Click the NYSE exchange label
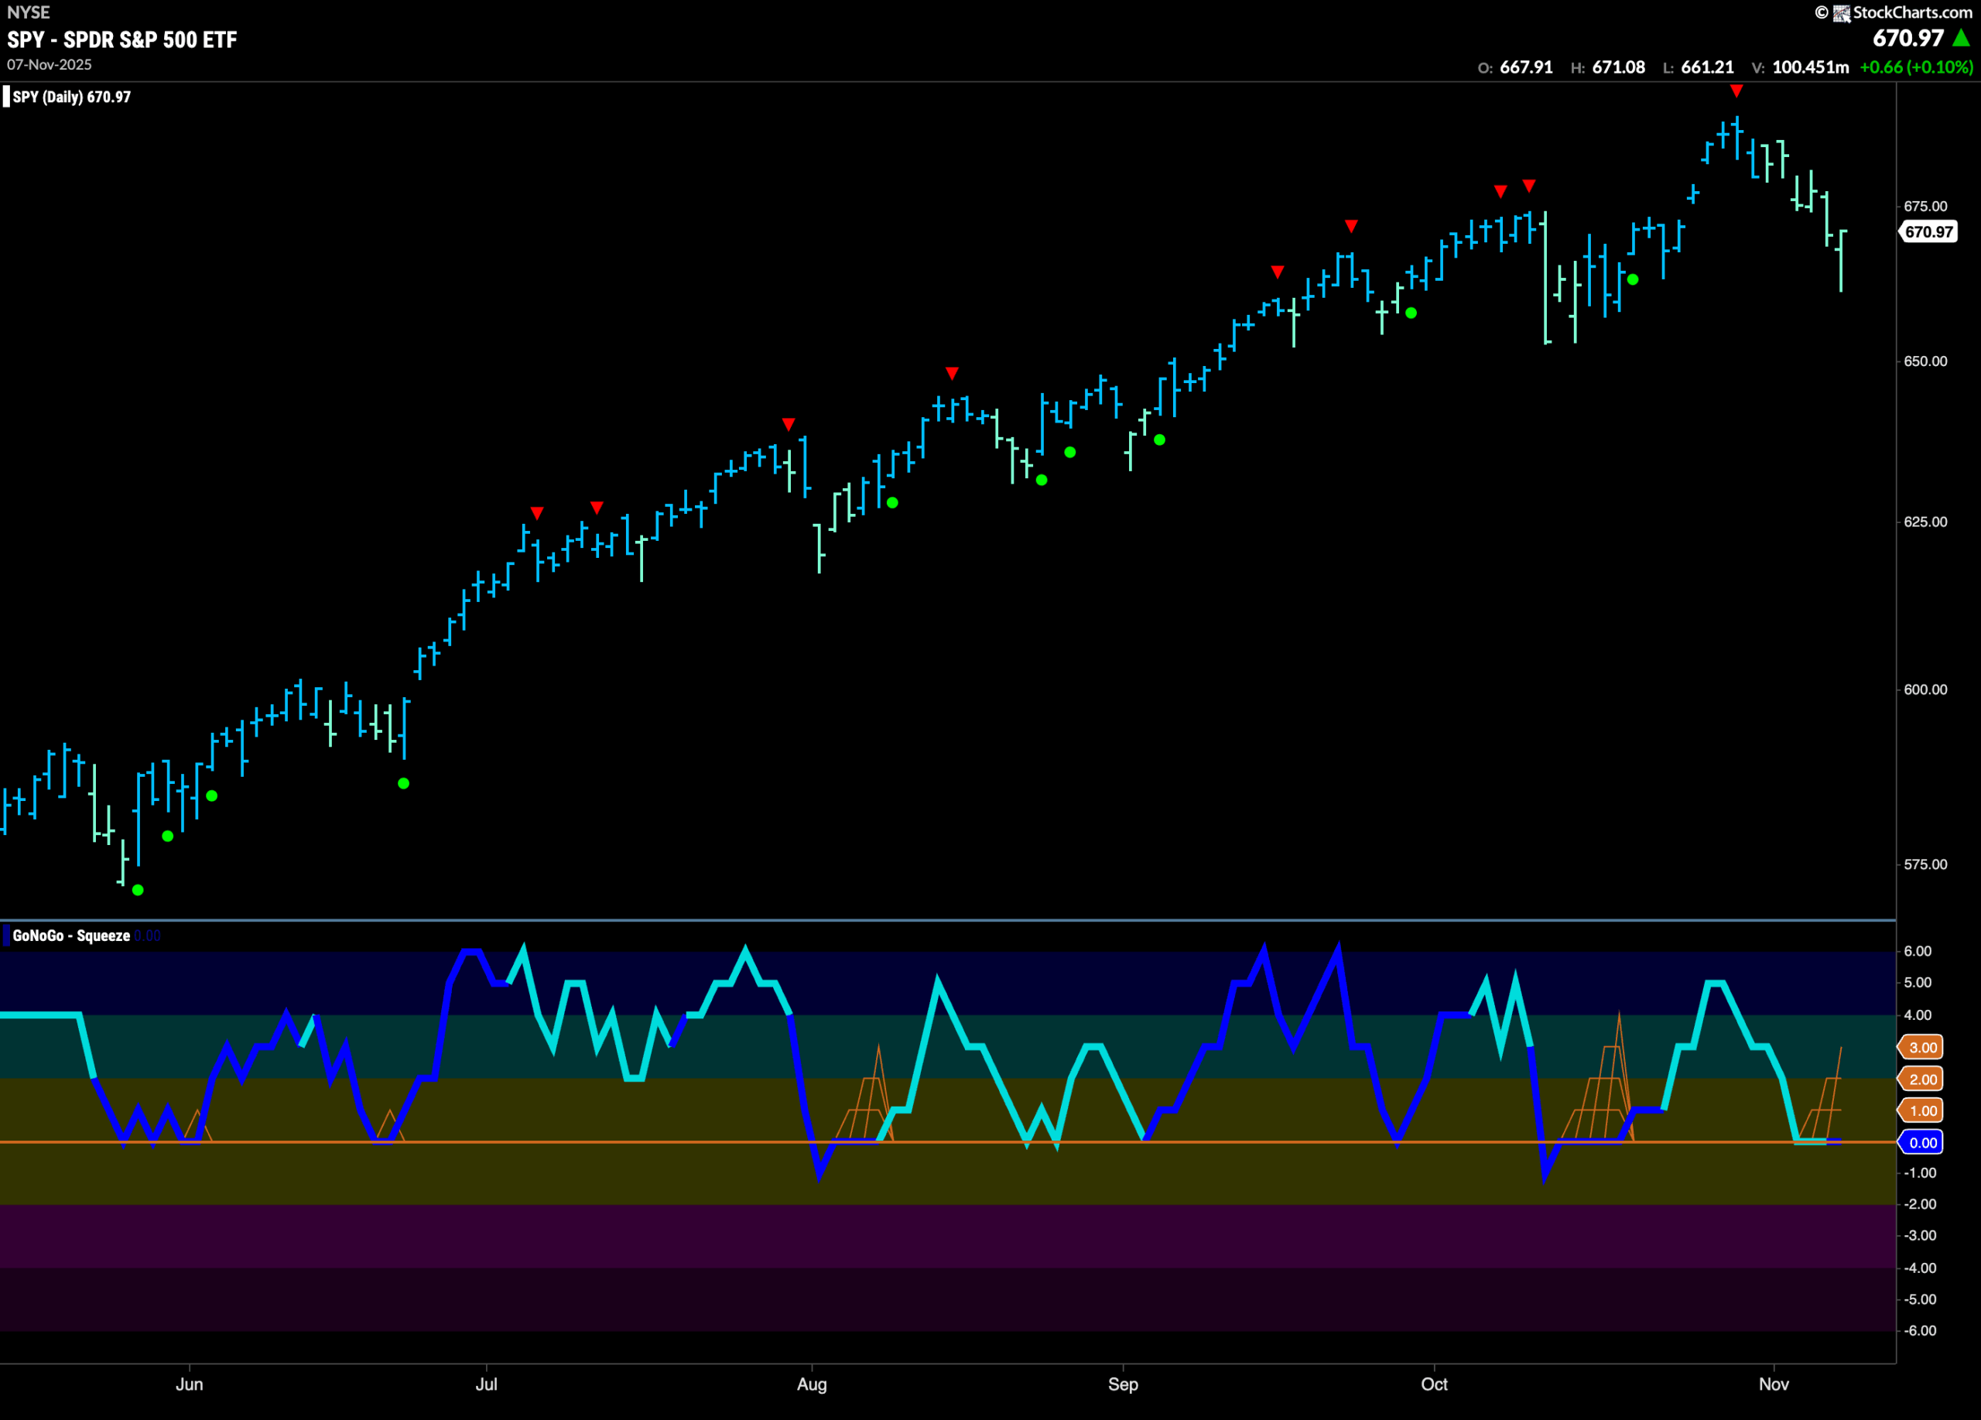This screenshot has height=1420, width=1981. pos(29,12)
